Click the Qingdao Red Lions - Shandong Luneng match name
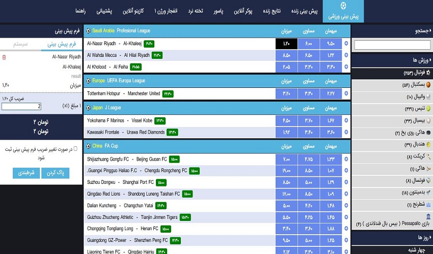This screenshot has height=254, width=433. pos(133,194)
